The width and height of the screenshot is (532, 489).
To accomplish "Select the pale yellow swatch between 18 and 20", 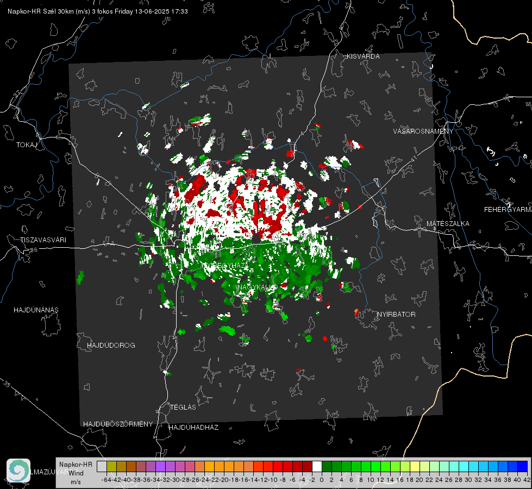I will [x=415, y=466].
